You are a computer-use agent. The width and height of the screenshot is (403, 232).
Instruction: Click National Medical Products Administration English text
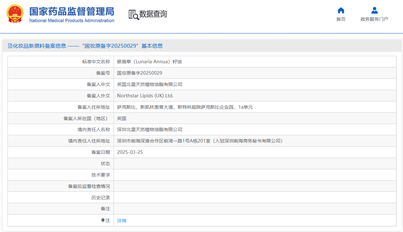tap(72, 21)
